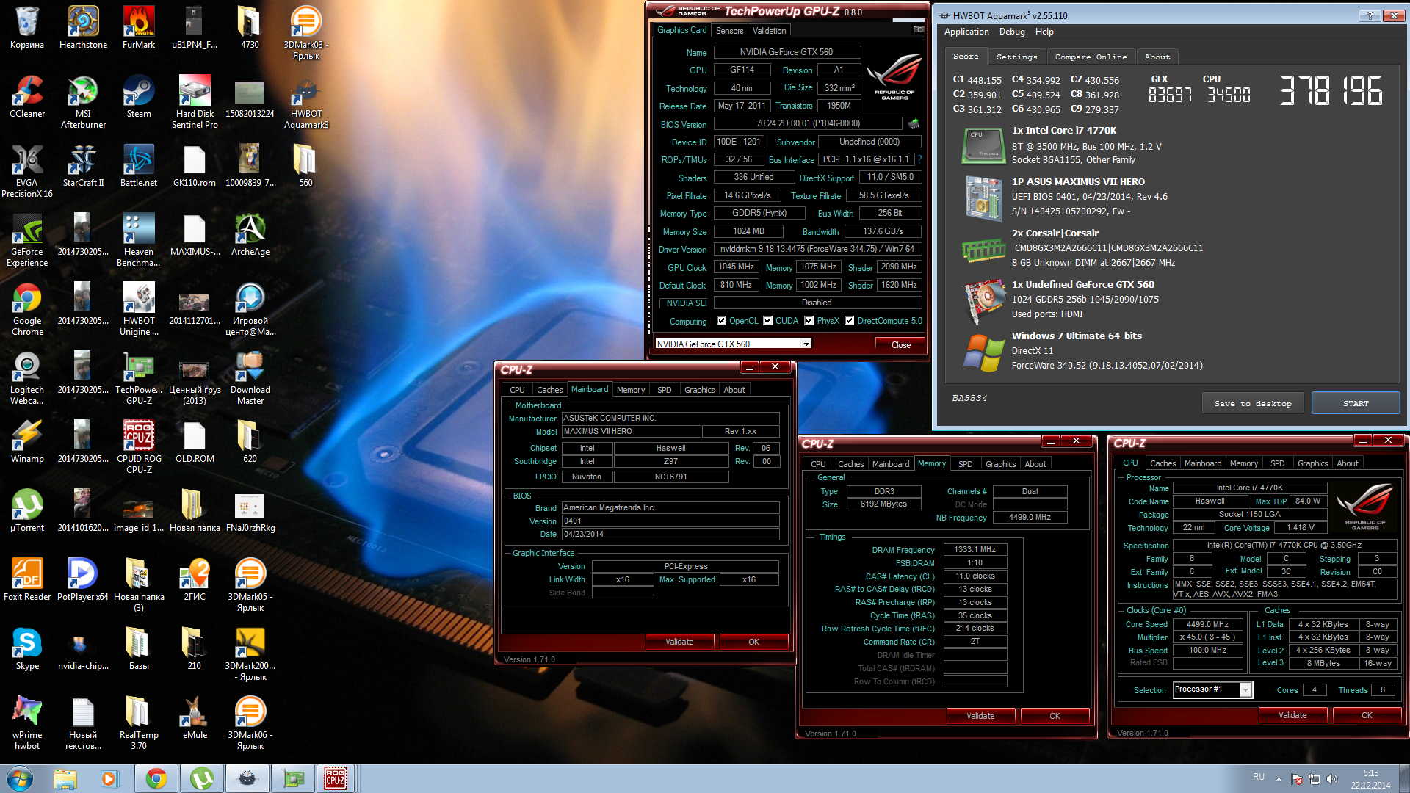This screenshot has height=793, width=1410.
Task: Open Windows Explorer taskbar icon
Action: [x=65, y=778]
